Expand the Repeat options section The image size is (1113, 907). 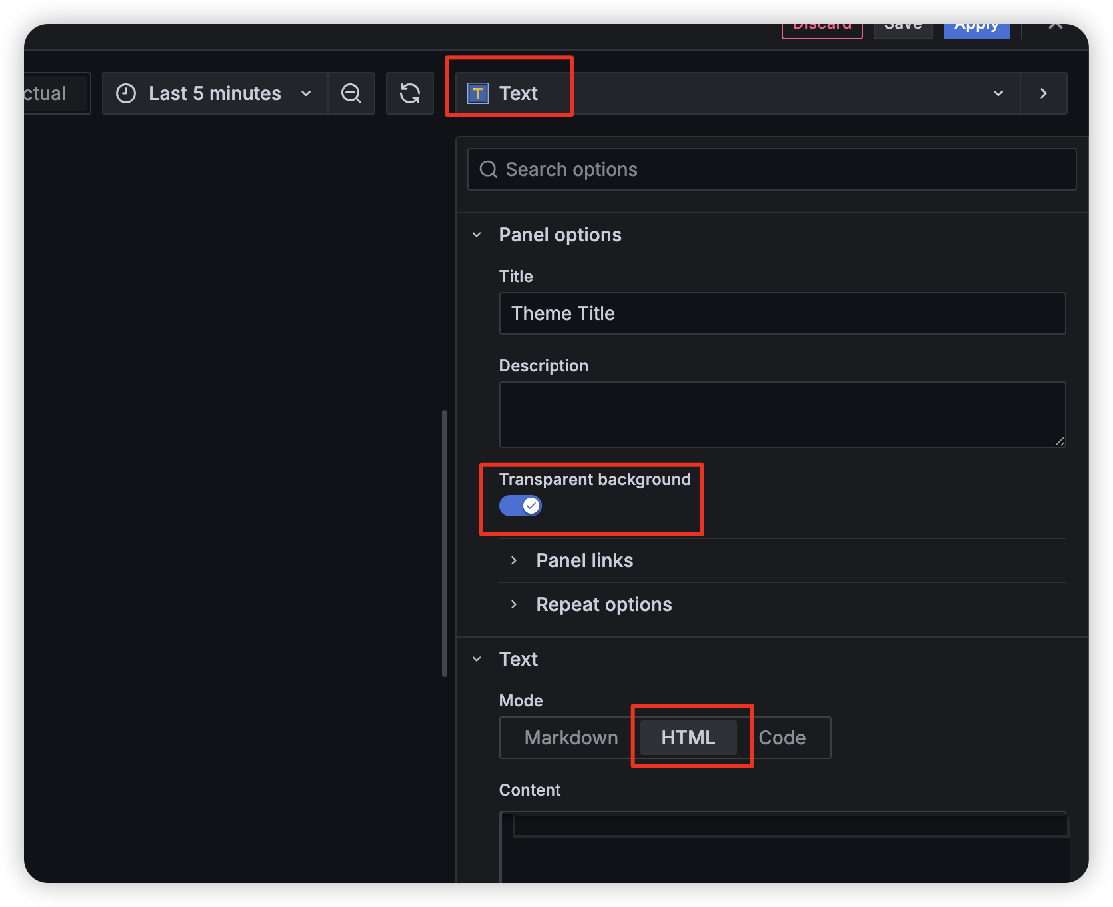tap(603, 604)
